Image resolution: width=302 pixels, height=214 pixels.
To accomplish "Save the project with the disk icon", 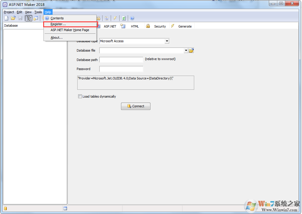I will [x=20, y=18].
